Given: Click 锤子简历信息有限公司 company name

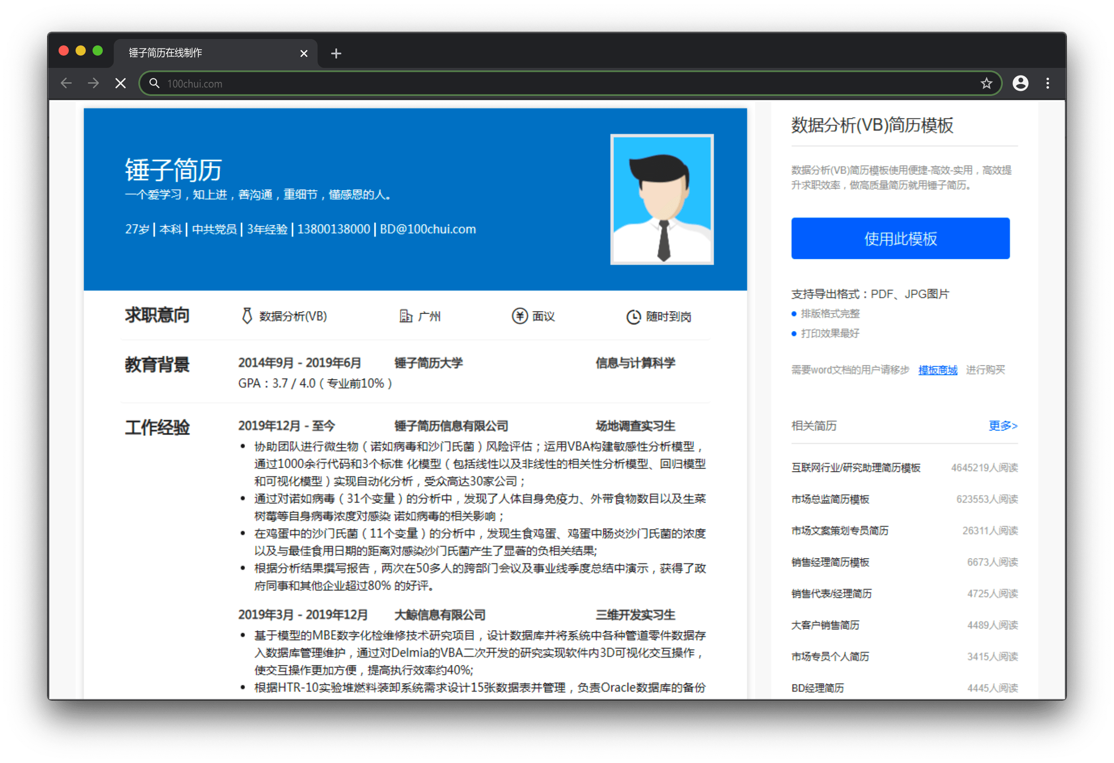Looking at the screenshot, I should tap(451, 426).
